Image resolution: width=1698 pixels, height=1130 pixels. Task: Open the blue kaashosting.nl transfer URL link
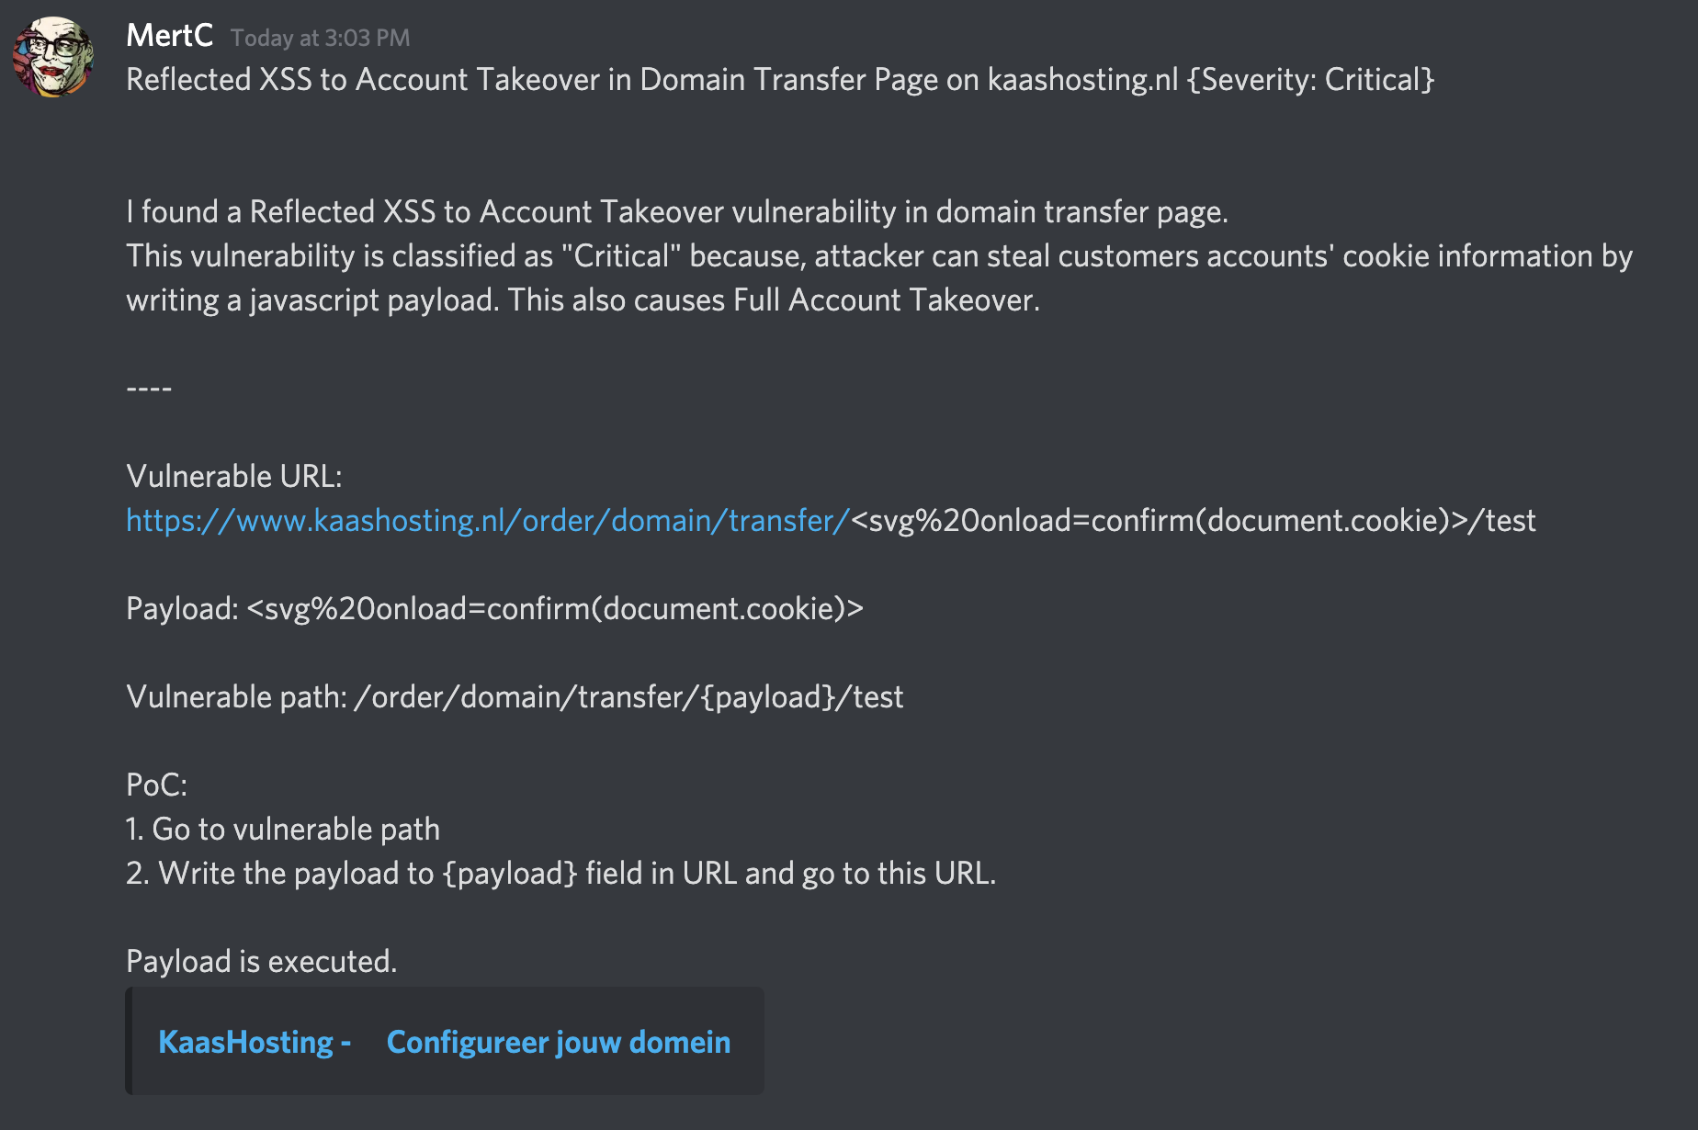point(487,521)
